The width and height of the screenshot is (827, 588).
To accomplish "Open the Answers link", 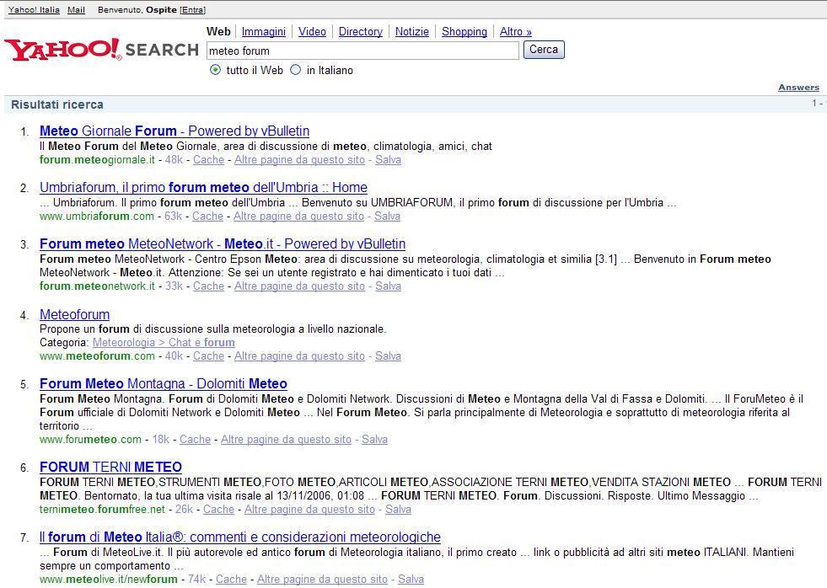I will click(797, 88).
